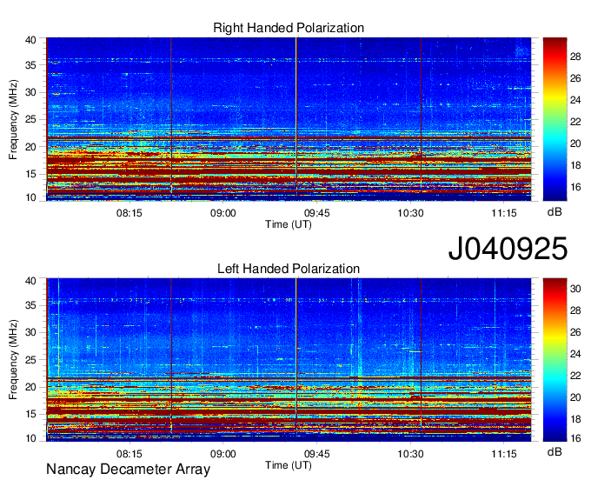The width and height of the screenshot is (591, 480).
Task: Click 10:30 time tick of Right Handed plot
Action: 410,213
